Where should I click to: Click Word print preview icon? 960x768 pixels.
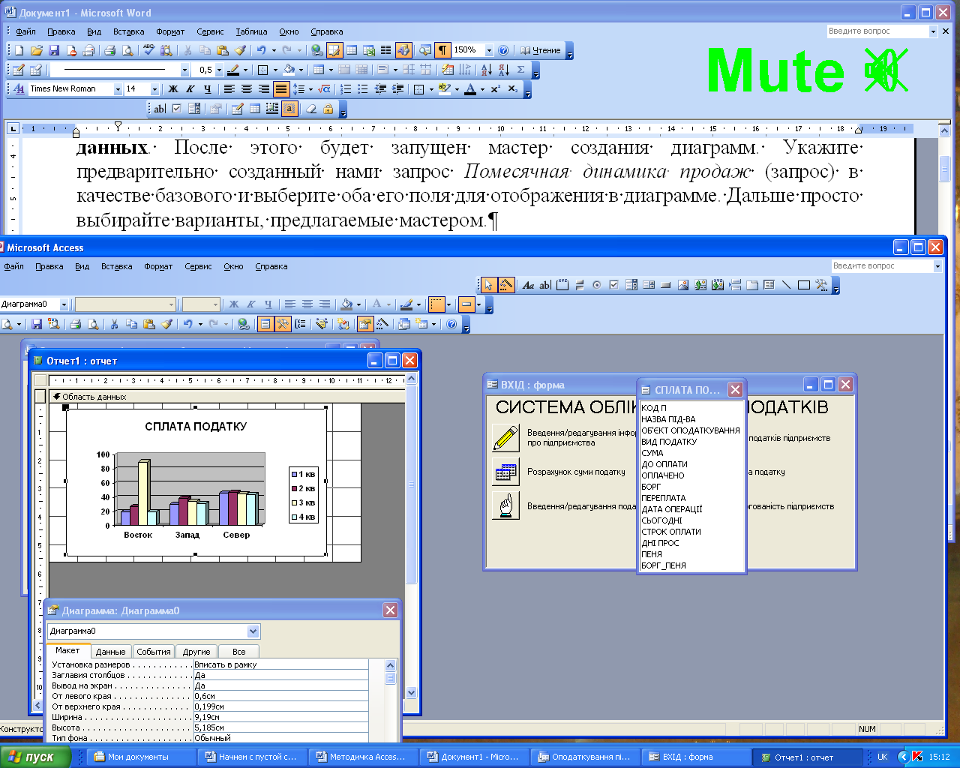(127, 50)
